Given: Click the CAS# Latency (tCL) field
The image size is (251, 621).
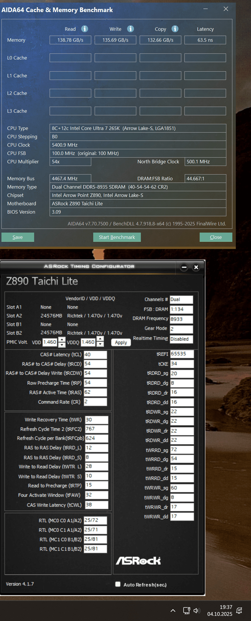Looking at the screenshot, I should coord(95,355).
